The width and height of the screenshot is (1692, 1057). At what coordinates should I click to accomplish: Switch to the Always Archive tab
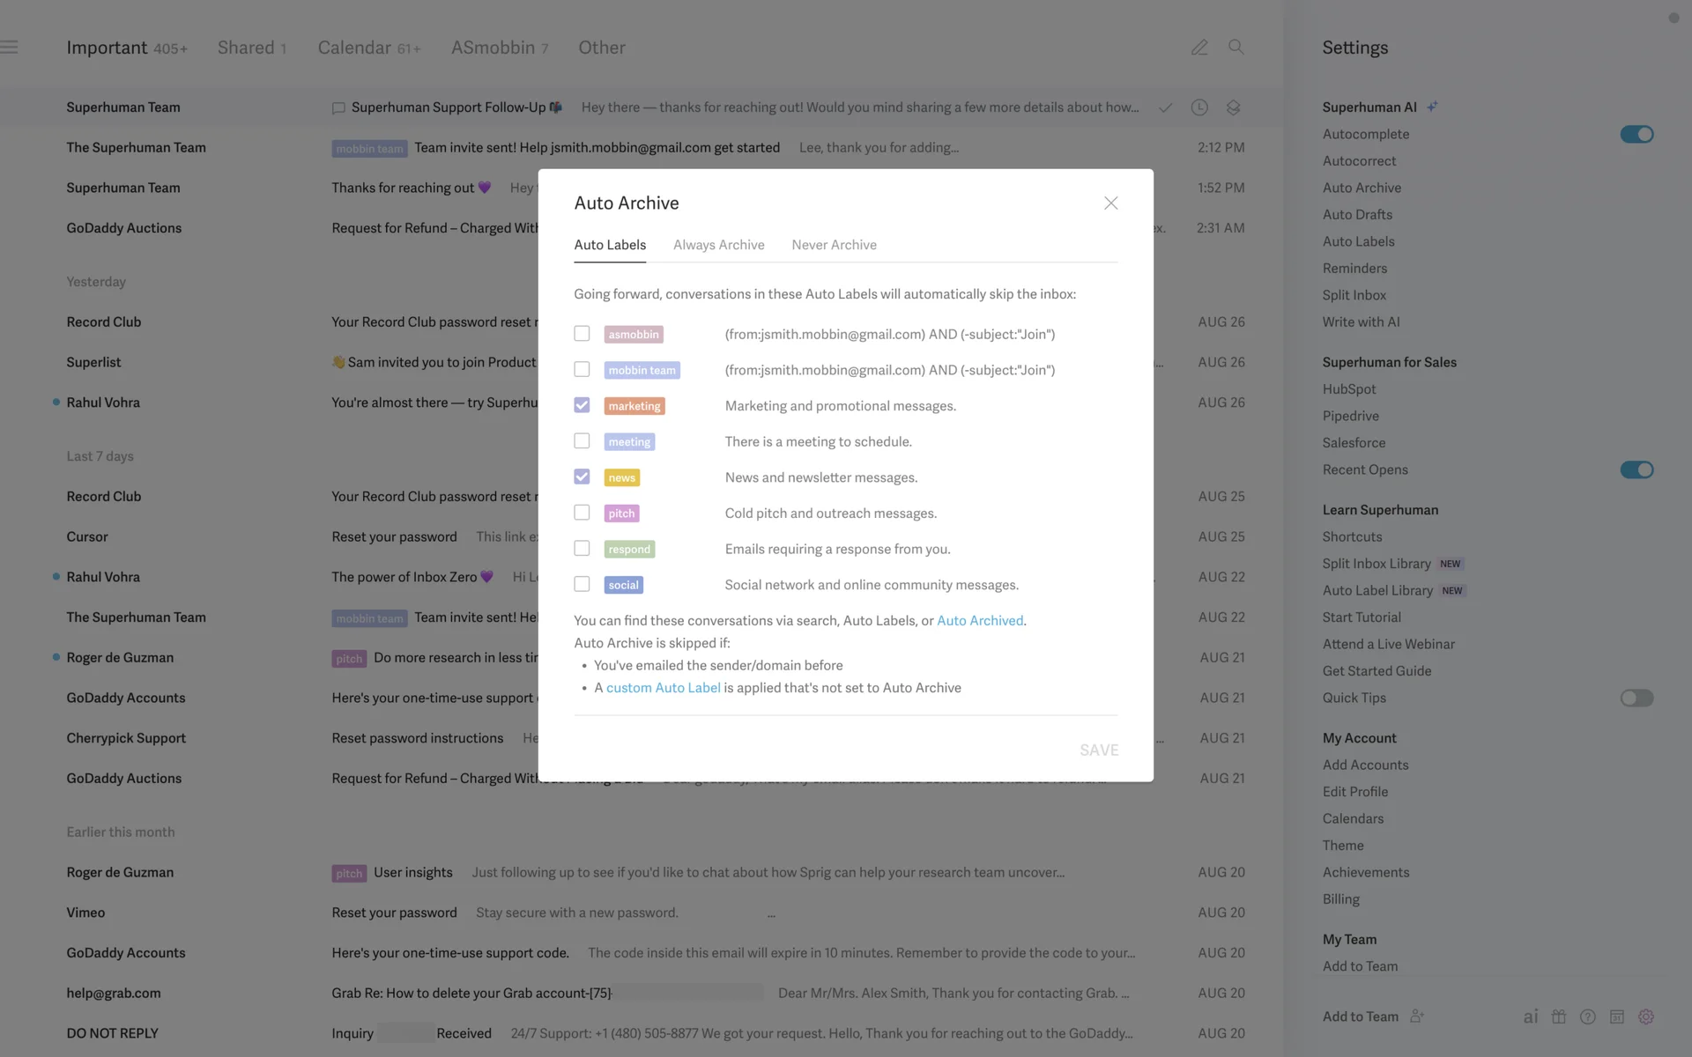point(718,245)
